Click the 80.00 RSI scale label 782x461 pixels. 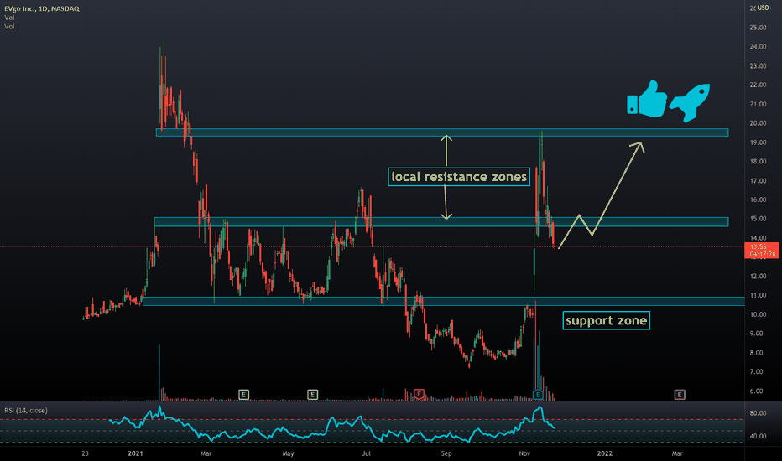(758, 413)
